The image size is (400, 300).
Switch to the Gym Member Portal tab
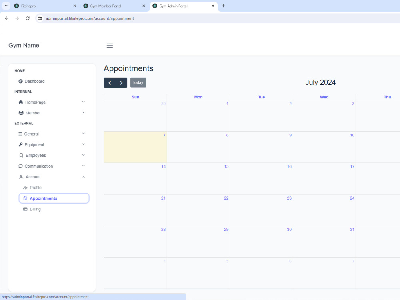click(114, 6)
